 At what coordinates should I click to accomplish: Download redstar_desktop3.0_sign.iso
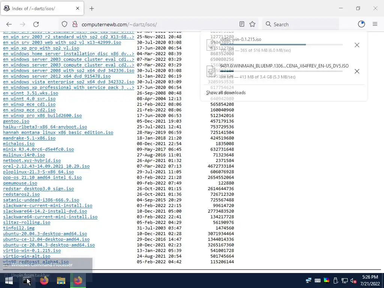39,189
